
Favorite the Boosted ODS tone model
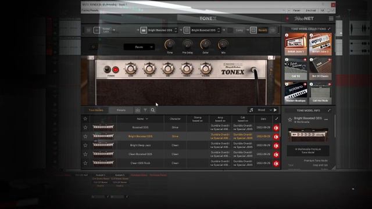[85, 128]
